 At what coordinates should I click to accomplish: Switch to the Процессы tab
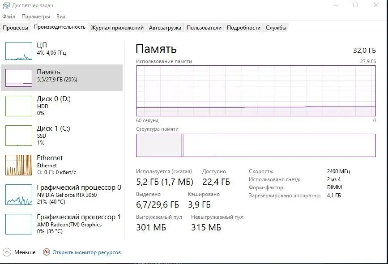16,27
